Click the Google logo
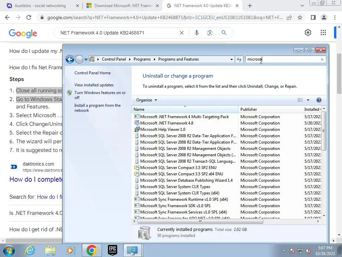The image size is (342, 257). (23, 33)
